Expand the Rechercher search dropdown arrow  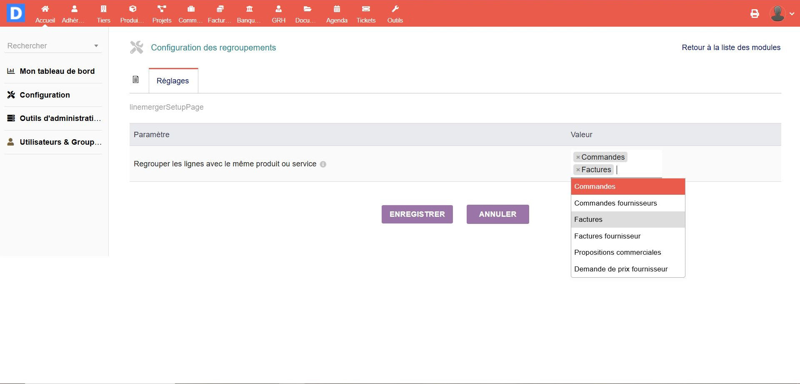point(96,46)
